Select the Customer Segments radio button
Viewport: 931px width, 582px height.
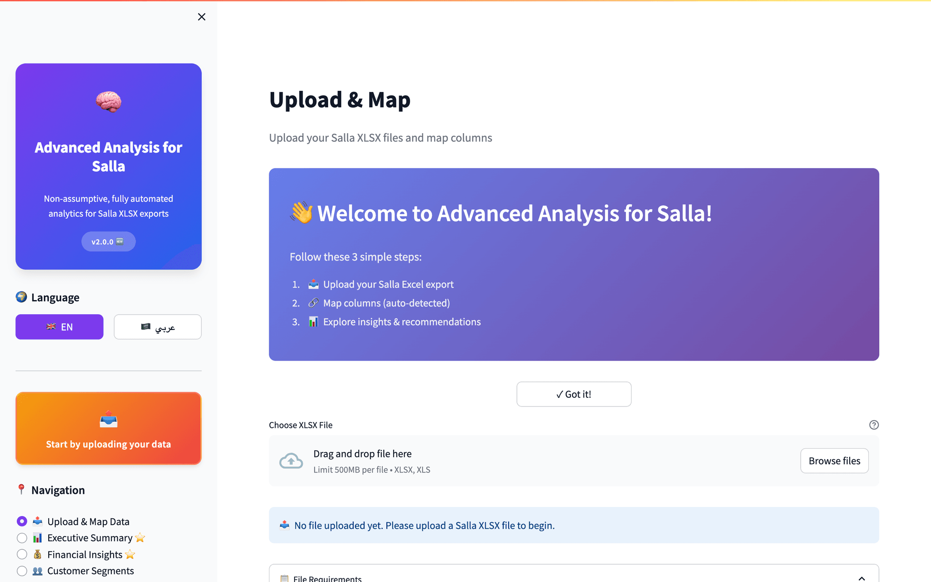tap(21, 571)
